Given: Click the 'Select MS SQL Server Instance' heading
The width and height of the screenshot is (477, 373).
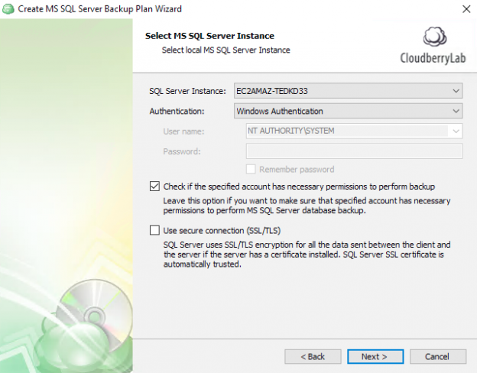Looking at the screenshot, I should pyautogui.click(x=209, y=36).
